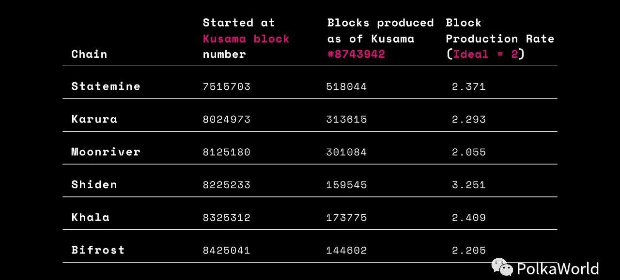Image resolution: width=620 pixels, height=280 pixels.
Task: Select the Moonriver chain name
Action: pos(106,152)
